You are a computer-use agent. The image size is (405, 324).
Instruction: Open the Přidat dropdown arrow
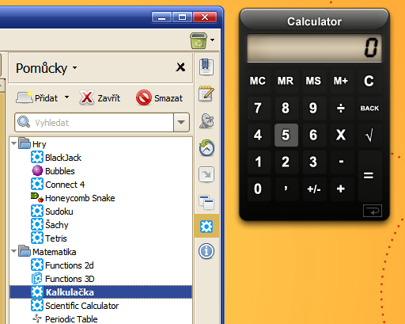(67, 97)
